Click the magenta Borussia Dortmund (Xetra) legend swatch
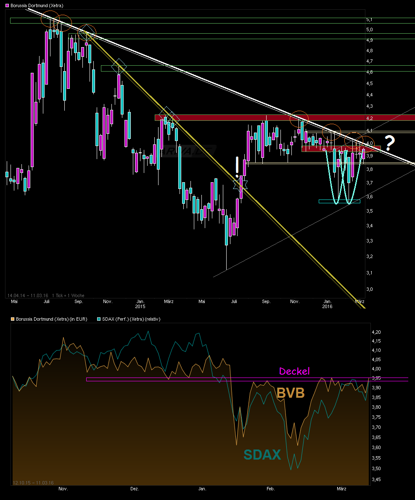Viewport: 415px width, 500px height. tap(7, 6)
